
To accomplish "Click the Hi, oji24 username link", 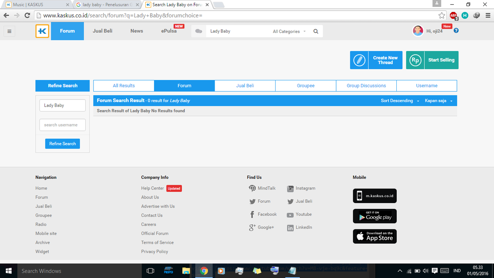I will coord(435,31).
